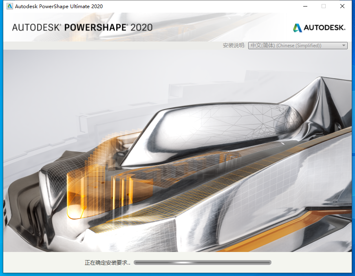The image size is (355, 276).
Task: Click the '安装说明:' label
Action: [234, 46]
